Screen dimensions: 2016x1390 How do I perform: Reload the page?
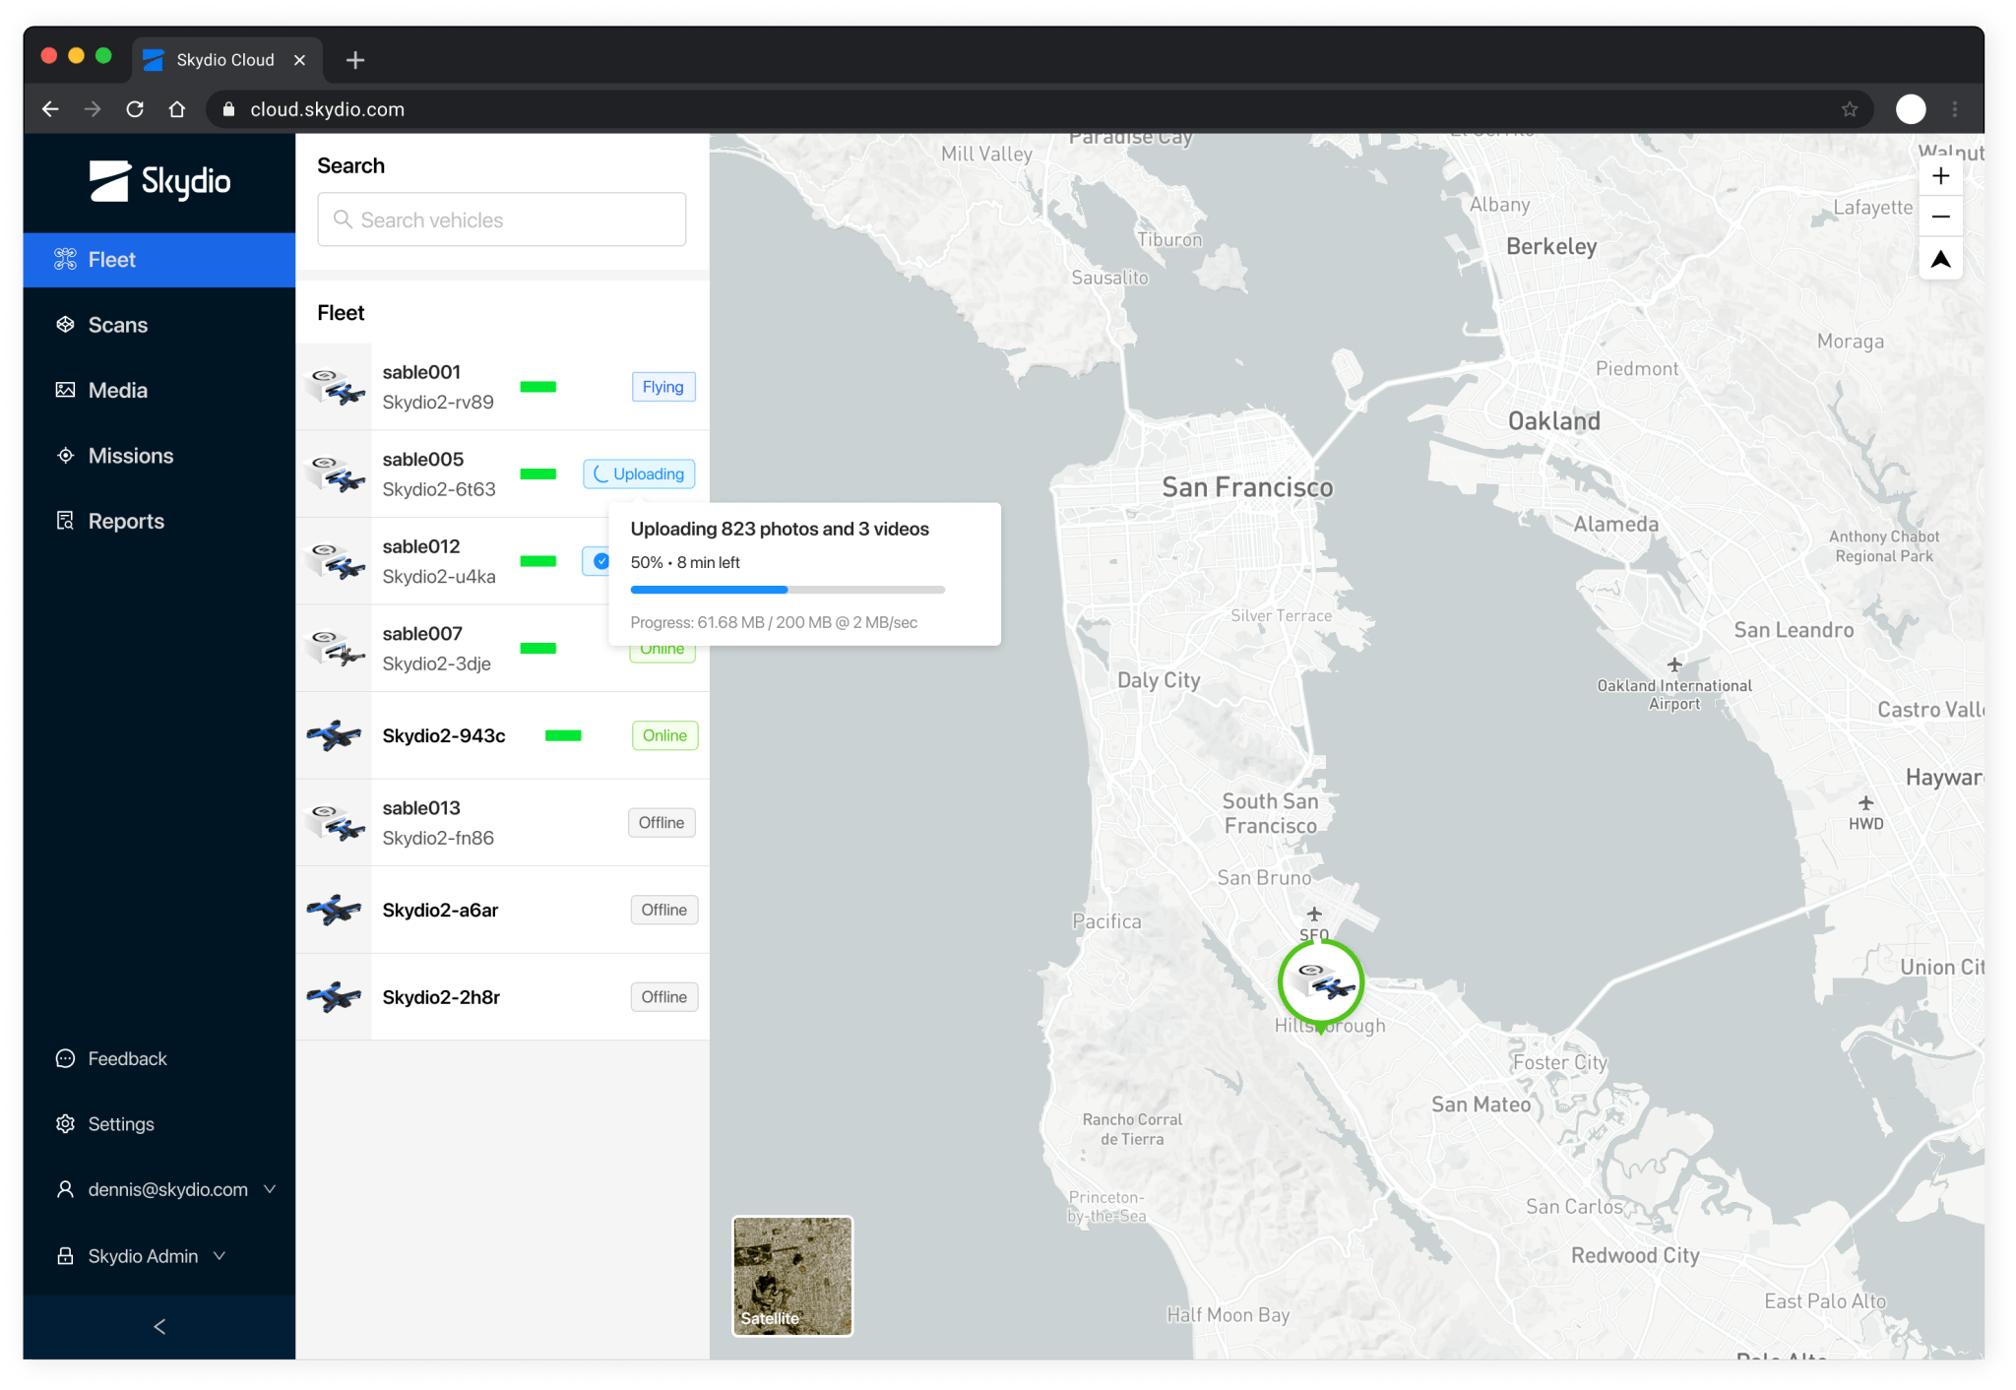[x=135, y=109]
